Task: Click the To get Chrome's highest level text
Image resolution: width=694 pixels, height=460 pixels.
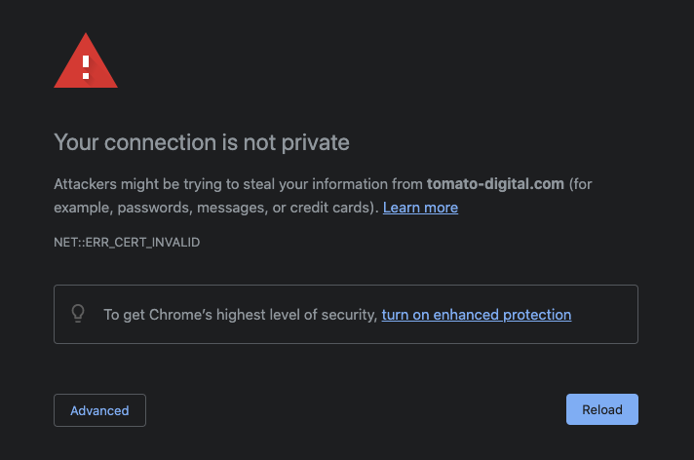Action: coord(240,315)
